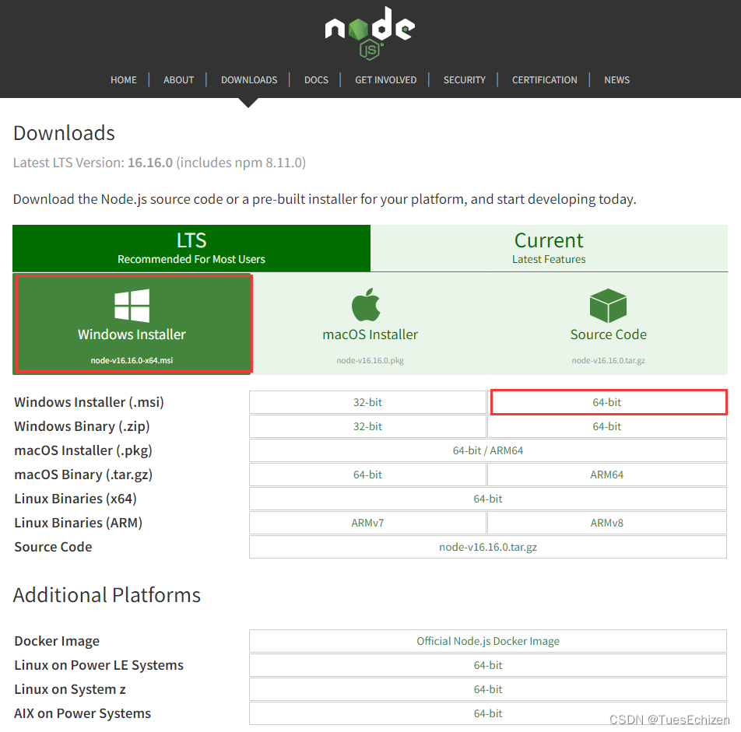
Task: Download node-v16.16.0.tar.gz in Source Code row
Action: [x=488, y=547]
